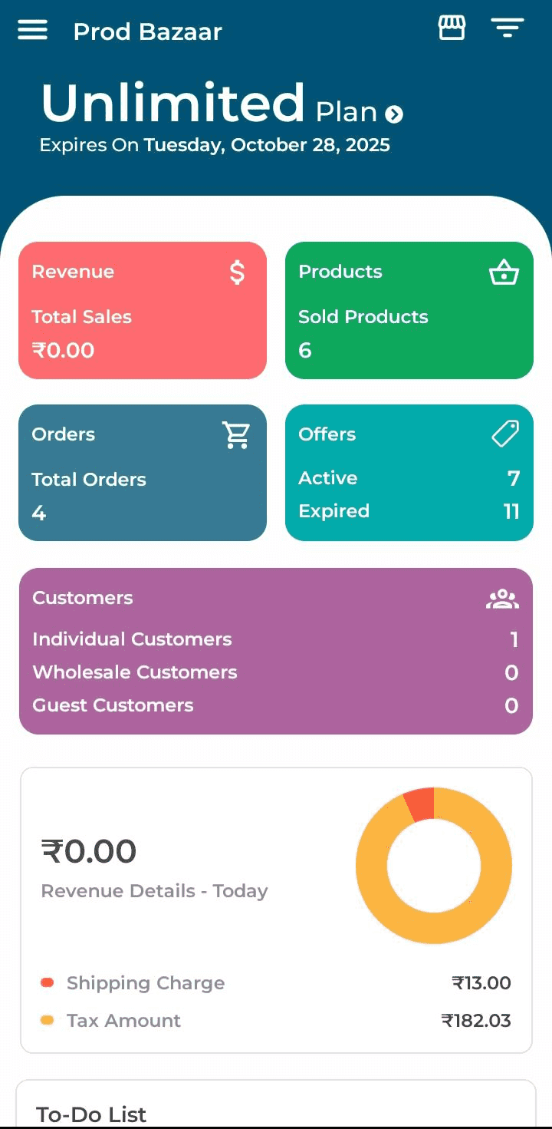Open Guest Customers row

coord(275,705)
